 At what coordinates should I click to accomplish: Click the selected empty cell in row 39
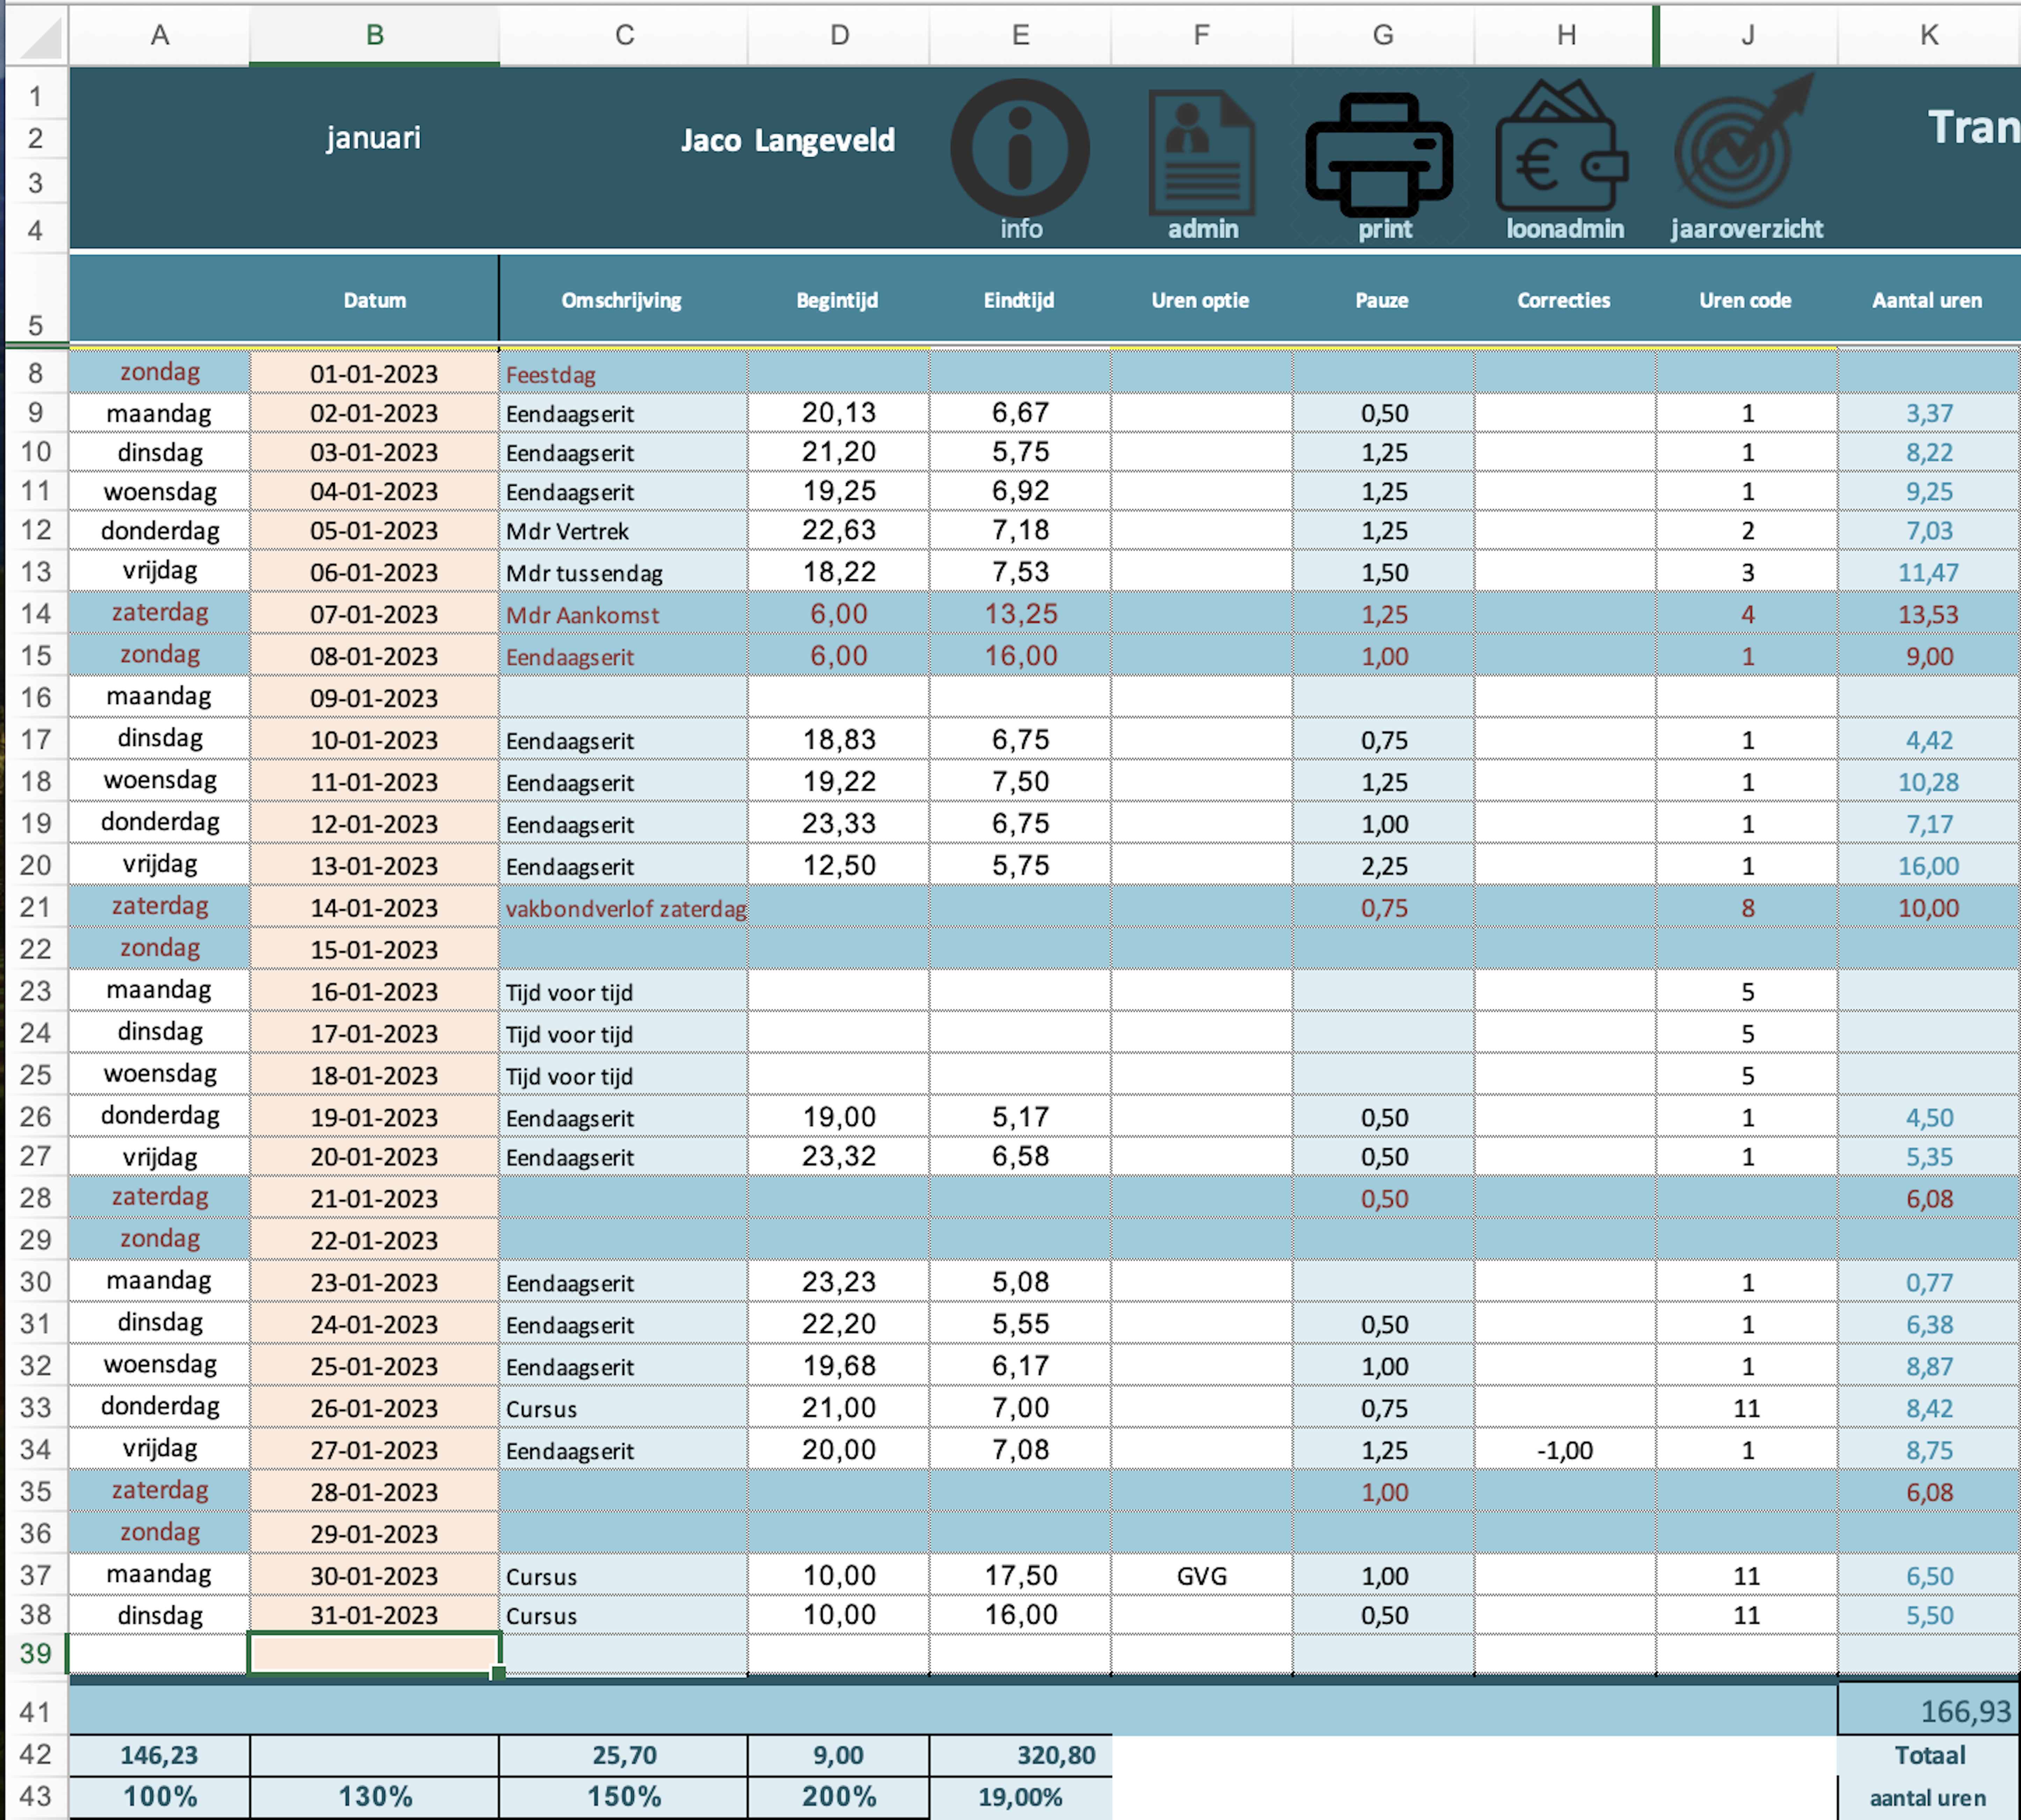pyautogui.click(x=374, y=1653)
